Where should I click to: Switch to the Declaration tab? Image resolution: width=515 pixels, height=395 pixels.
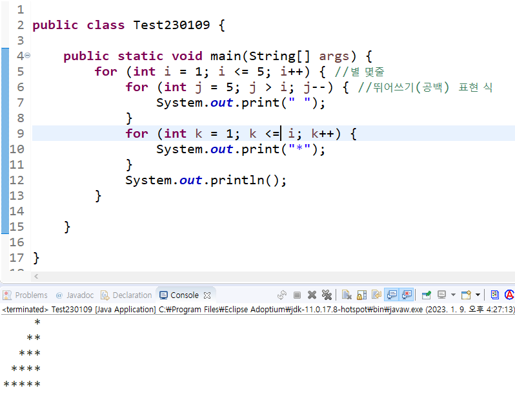coord(126,295)
